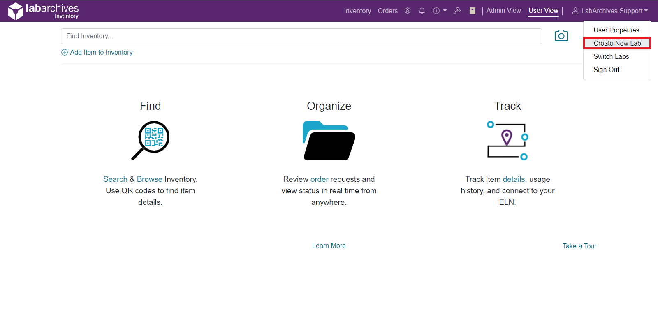Image resolution: width=658 pixels, height=320 pixels.
Task: Switch to Admin View
Action: point(503,11)
